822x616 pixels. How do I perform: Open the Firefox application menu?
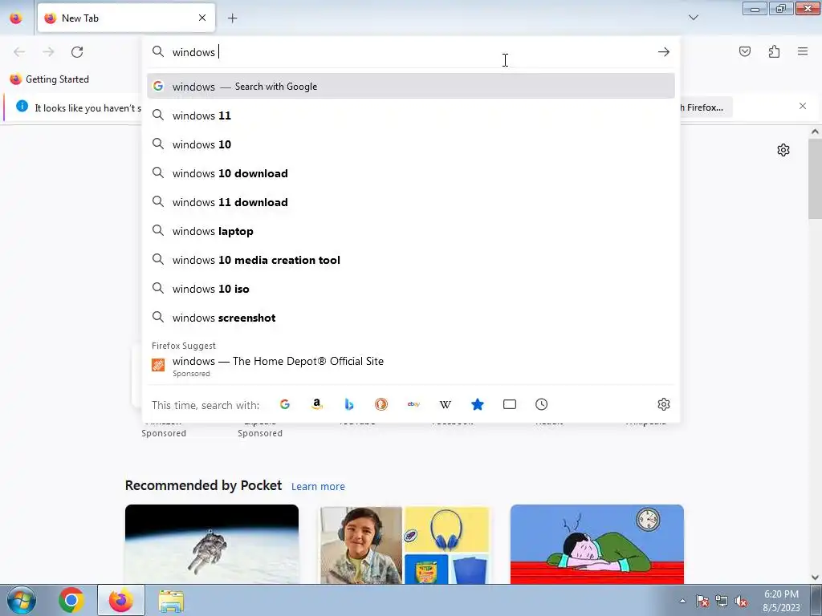coord(803,51)
